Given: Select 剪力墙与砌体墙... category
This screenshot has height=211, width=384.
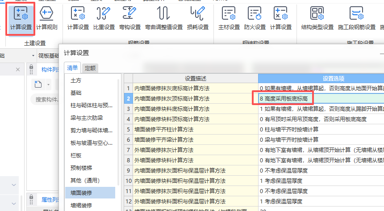Looking at the screenshot, I should click(92, 131).
